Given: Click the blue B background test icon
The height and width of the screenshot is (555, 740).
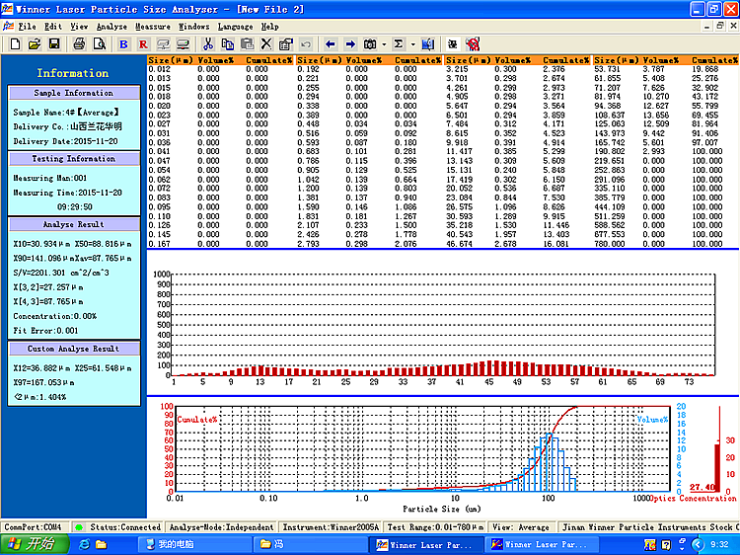Looking at the screenshot, I should (x=123, y=44).
